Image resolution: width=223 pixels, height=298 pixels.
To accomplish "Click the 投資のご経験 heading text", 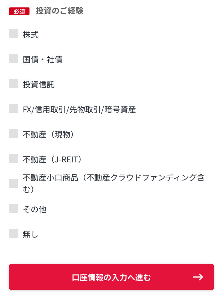I will (x=60, y=11).
